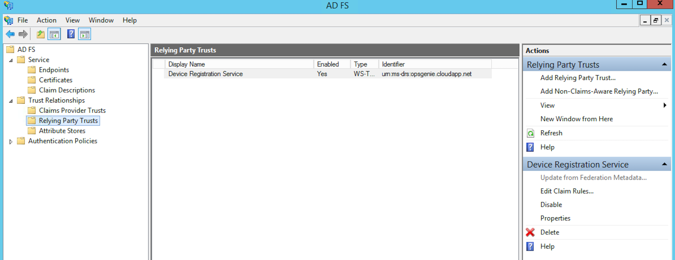
Task: Click the Forward arrow toolbar icon
Action: [23, 34]
